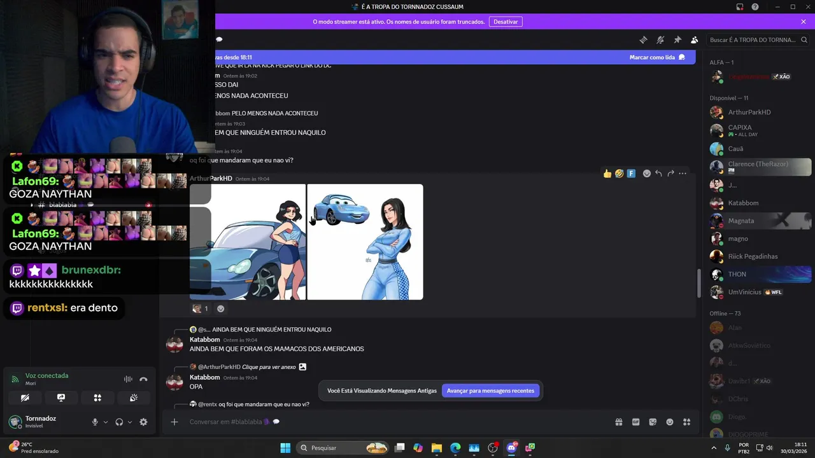Open Discord from the taskbar

click(511, 448)
